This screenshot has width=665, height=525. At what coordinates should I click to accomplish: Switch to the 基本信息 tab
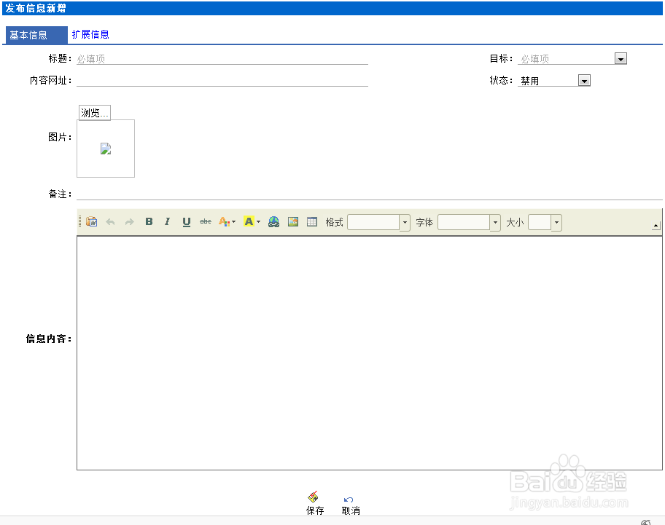36,35
